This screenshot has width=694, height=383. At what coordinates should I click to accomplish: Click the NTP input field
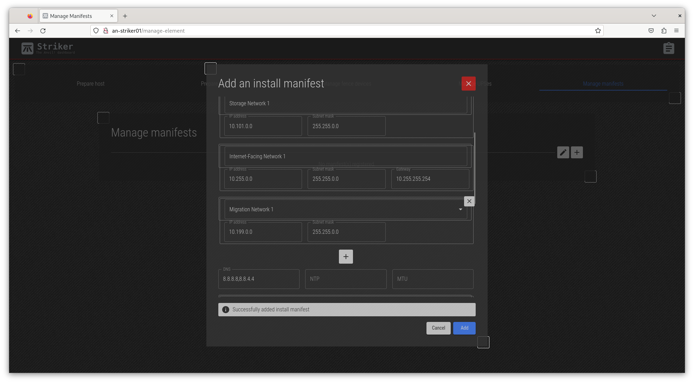pyautogui.click(x=345, y=279)
